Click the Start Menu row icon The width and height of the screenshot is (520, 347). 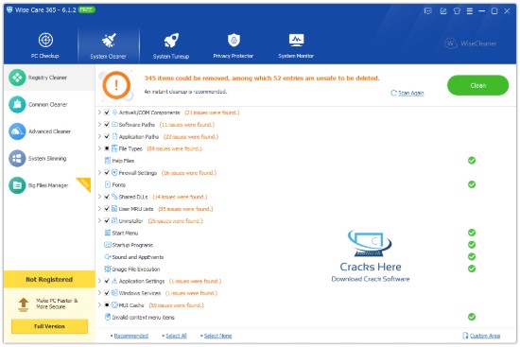tap(108, 233)
